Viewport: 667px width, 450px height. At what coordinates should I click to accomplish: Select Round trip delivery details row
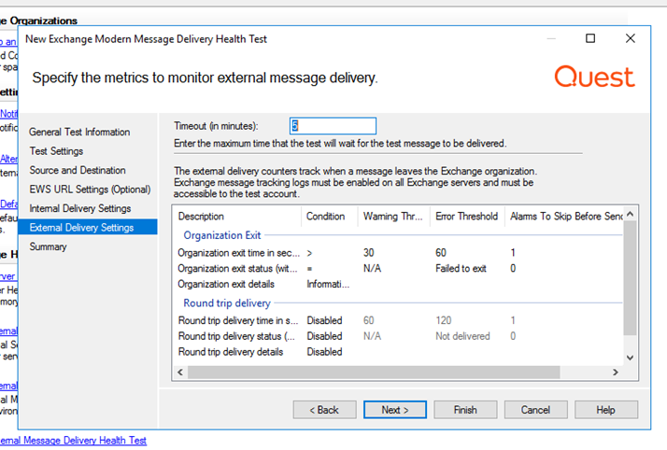tap(398, 352)
